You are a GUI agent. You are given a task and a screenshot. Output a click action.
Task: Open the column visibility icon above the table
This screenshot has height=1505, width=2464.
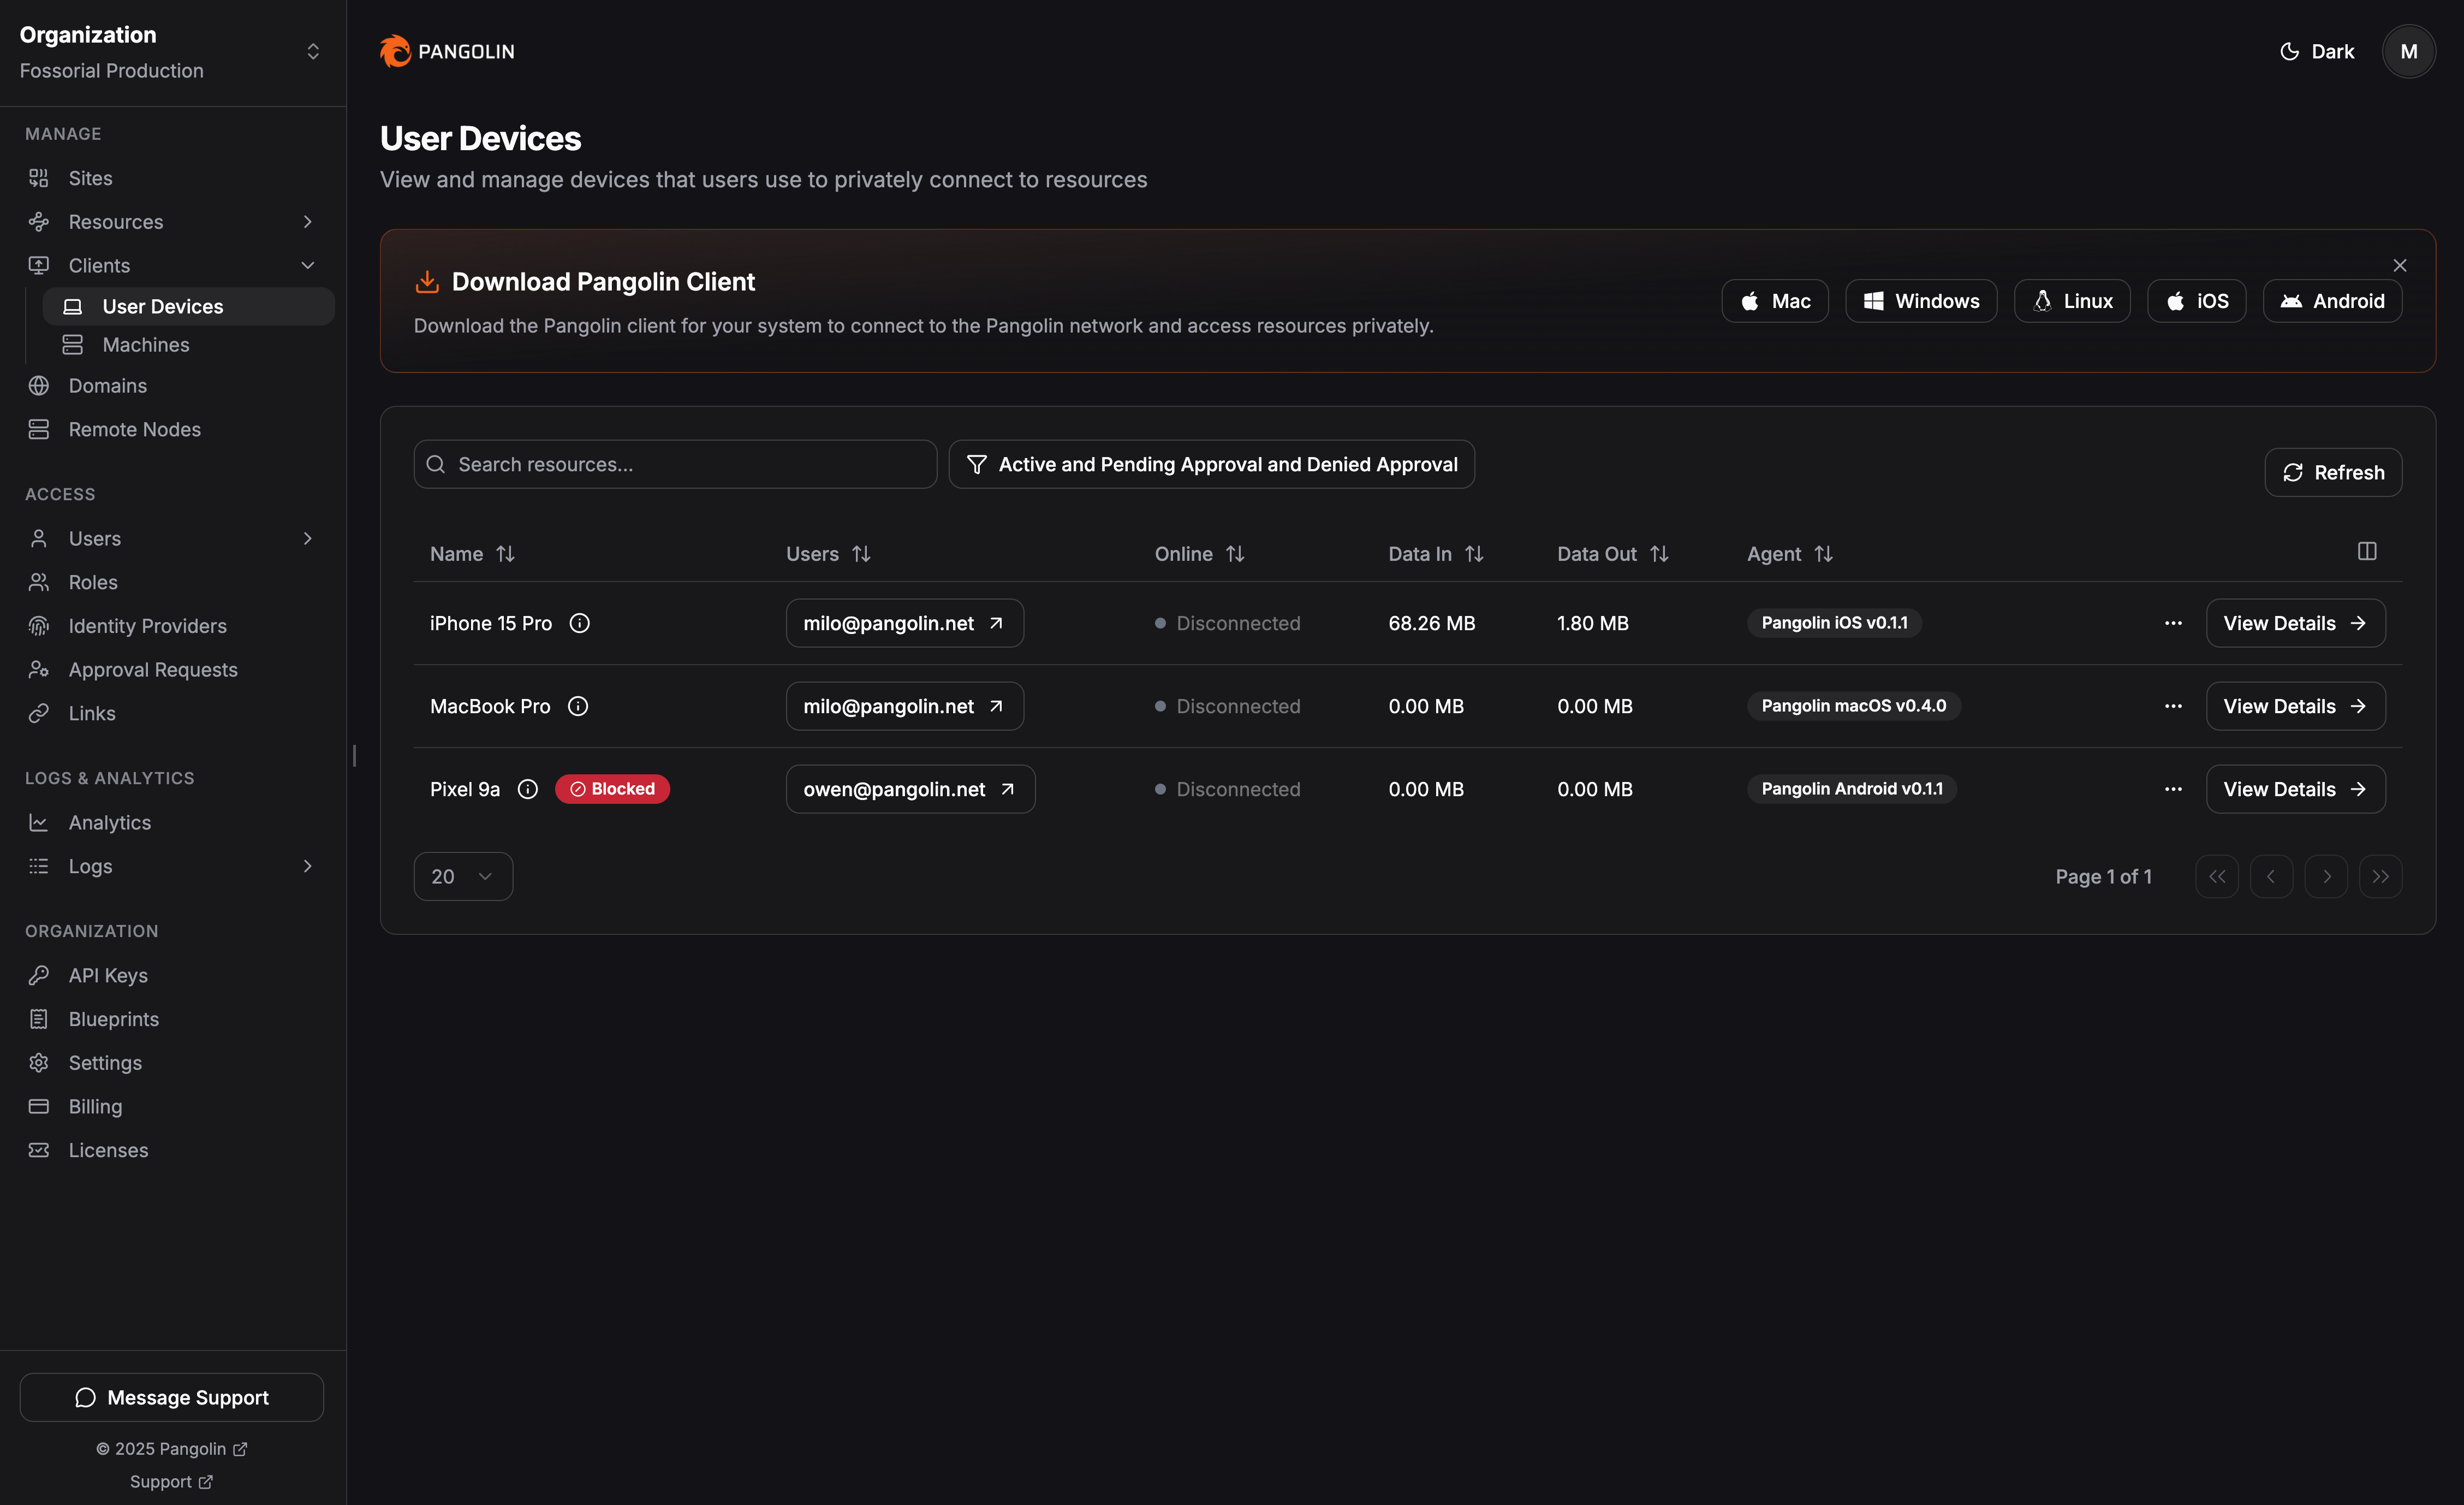(x=2366, y=552)
